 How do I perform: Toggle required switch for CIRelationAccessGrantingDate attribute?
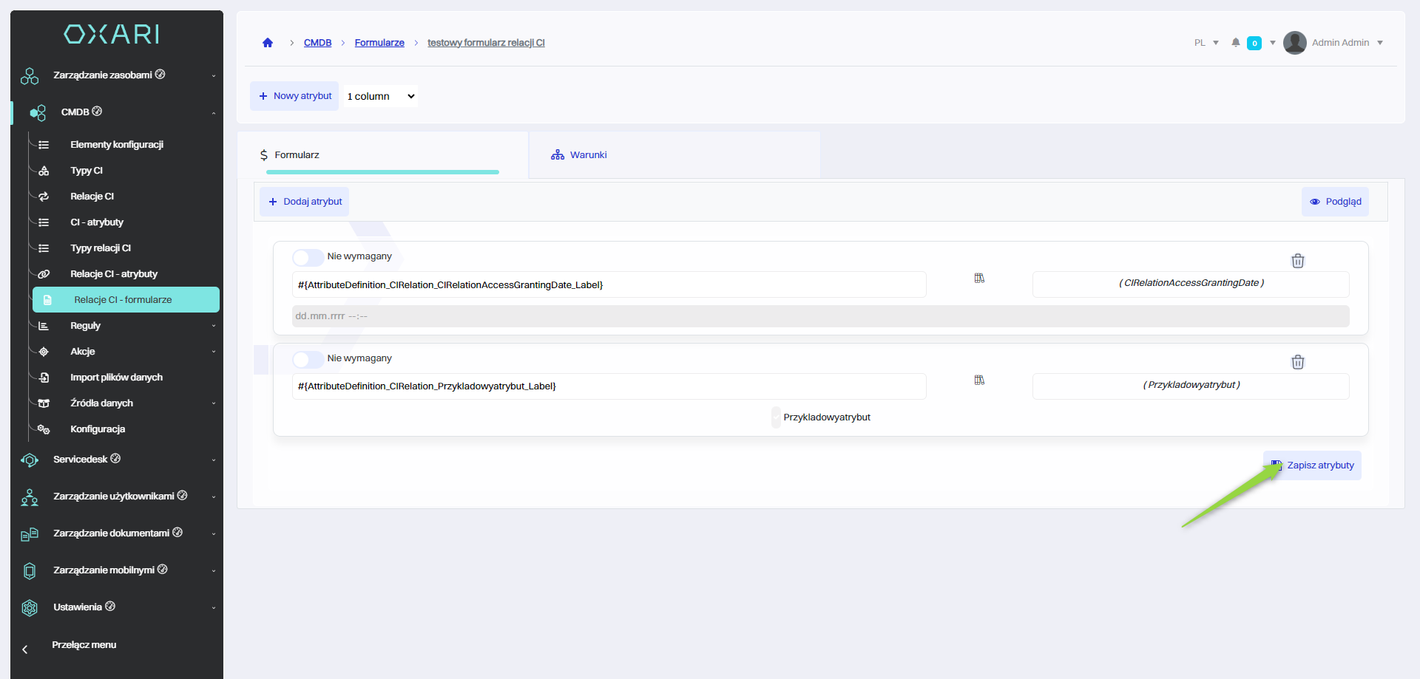click(x=307, y=257)
